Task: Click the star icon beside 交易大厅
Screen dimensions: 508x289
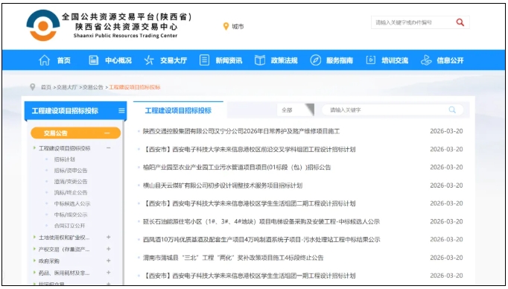Action: pos(149,60)
